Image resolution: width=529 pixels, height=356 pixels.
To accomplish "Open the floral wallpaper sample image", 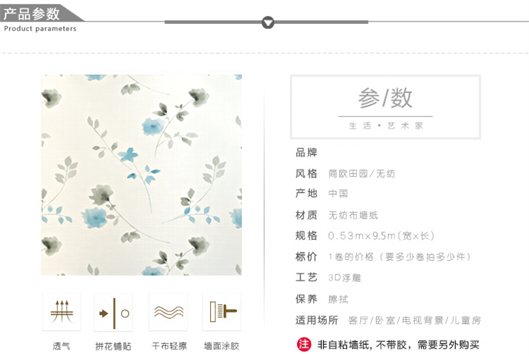I will [141, 175].
